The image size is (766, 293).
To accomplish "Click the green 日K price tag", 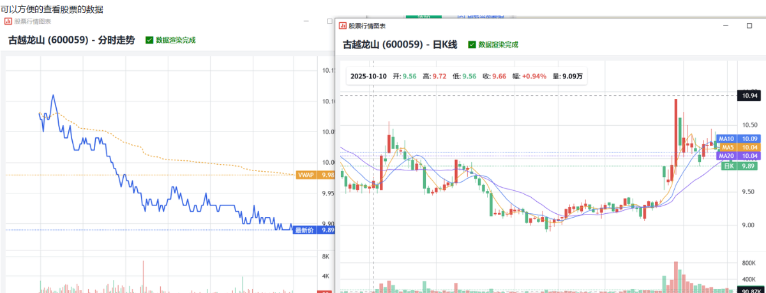I will (x=729, y=166).
